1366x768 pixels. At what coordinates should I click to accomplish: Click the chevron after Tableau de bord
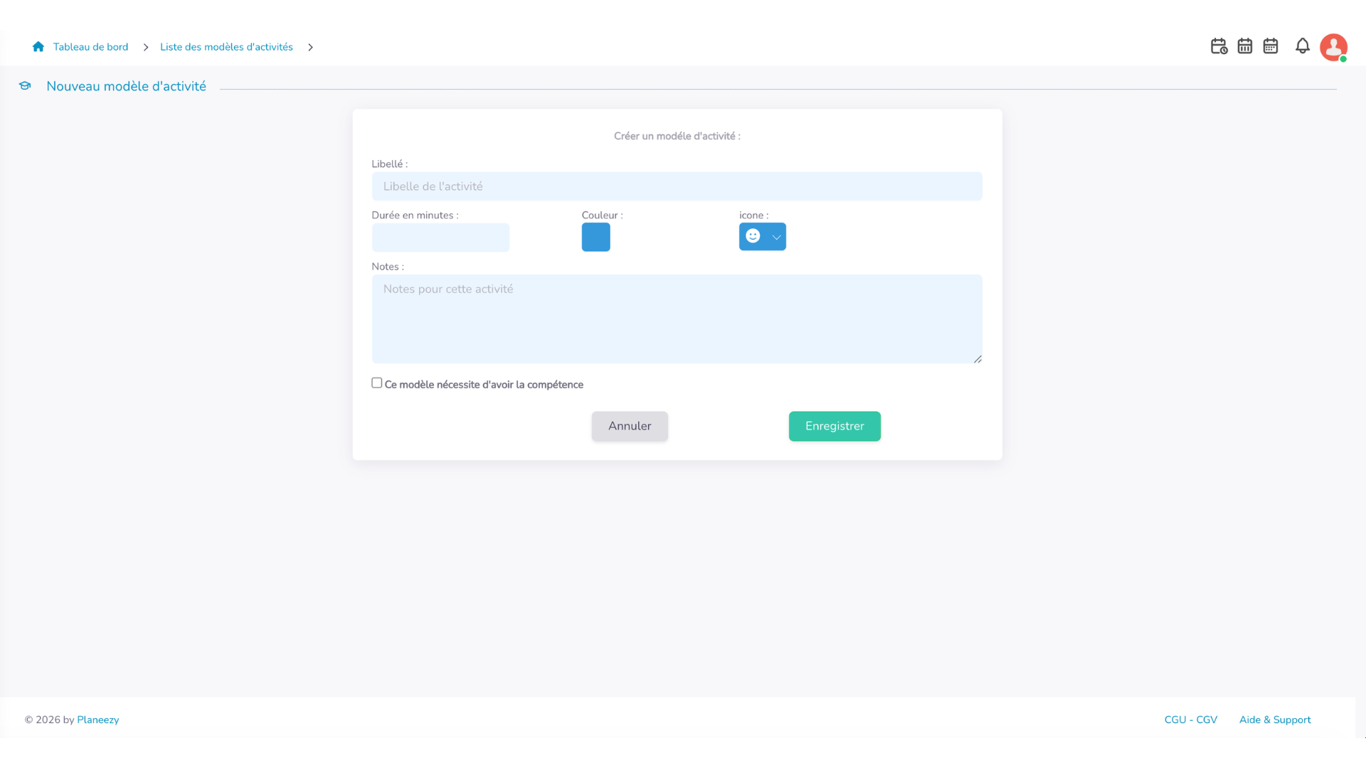tap(146, 47)
